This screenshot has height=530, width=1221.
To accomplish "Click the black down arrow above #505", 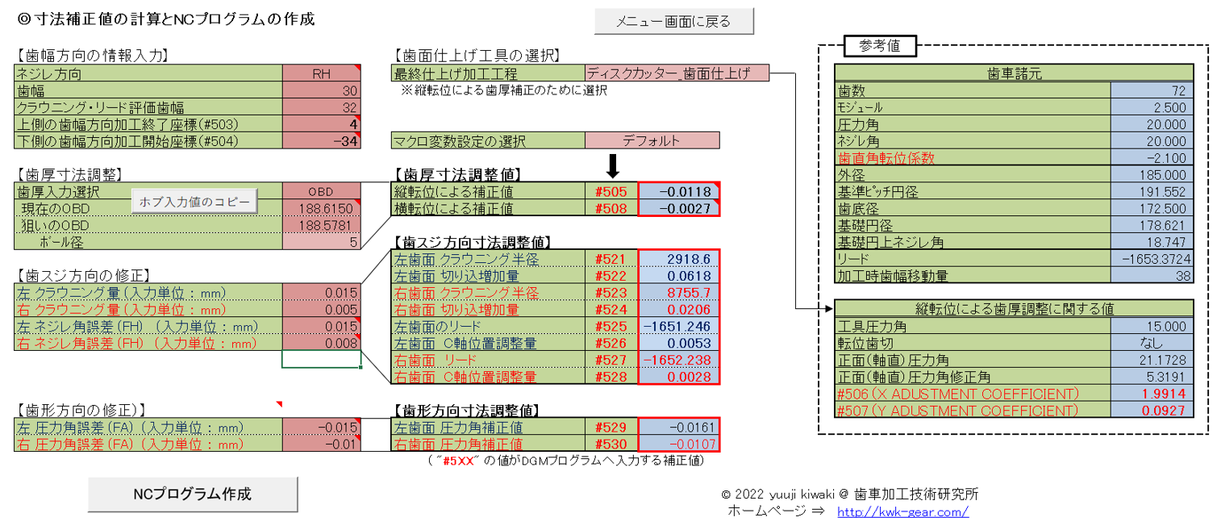I will [x=613, y=165].
